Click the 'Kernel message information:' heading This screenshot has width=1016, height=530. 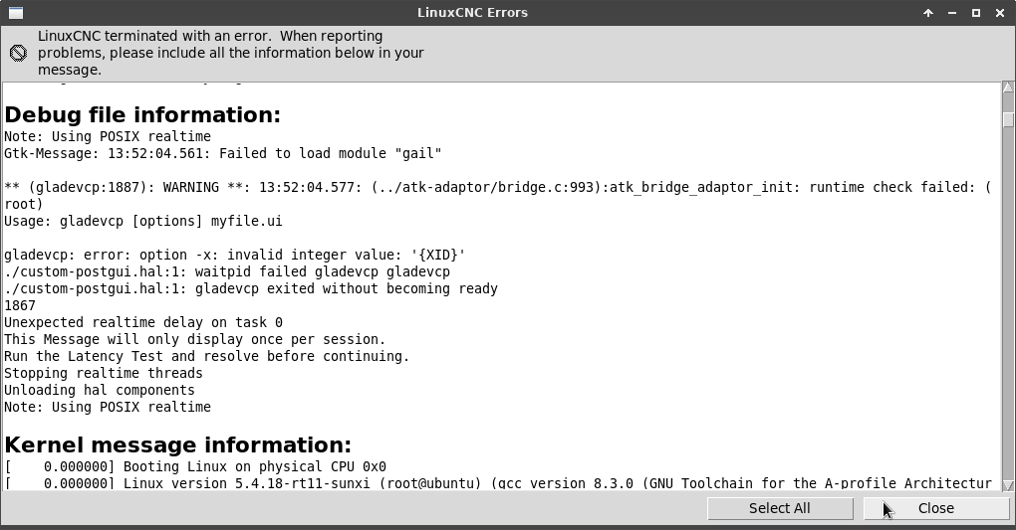pyautogui.click(x=177, y=445)
